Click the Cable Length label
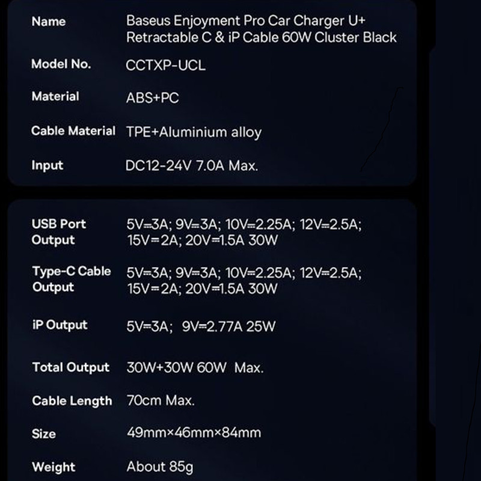This screenshot has height=481, width=481. 72,401
